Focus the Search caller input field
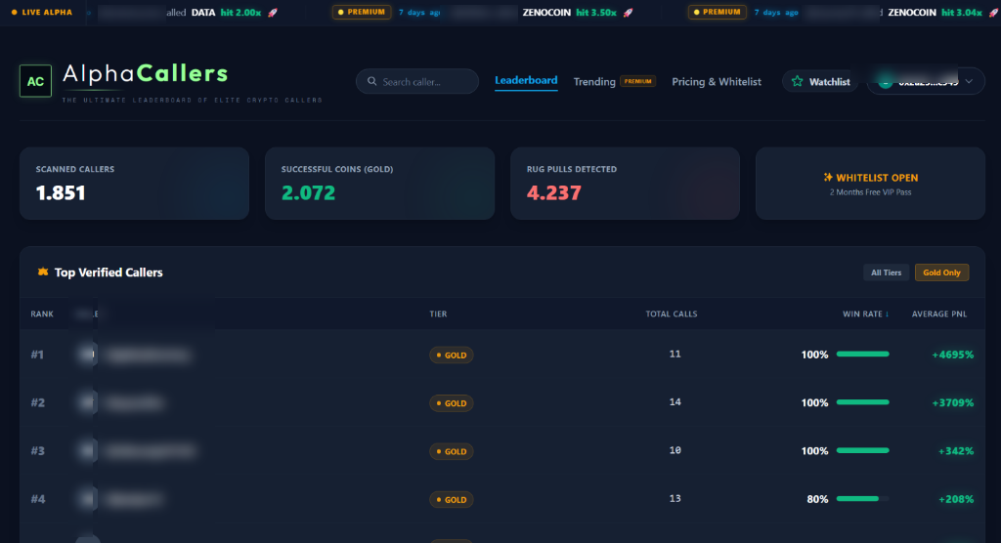The image size is (1001, 543). [416, 82]
